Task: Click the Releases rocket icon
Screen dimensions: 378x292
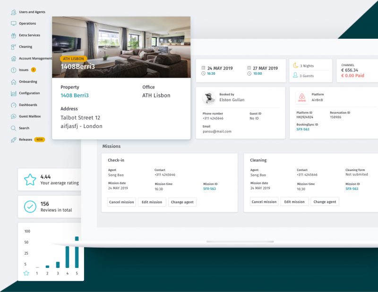Action: (x=14, y=140)
